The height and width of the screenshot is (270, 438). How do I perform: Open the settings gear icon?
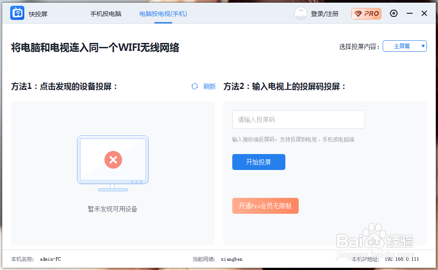click(394, 13)
